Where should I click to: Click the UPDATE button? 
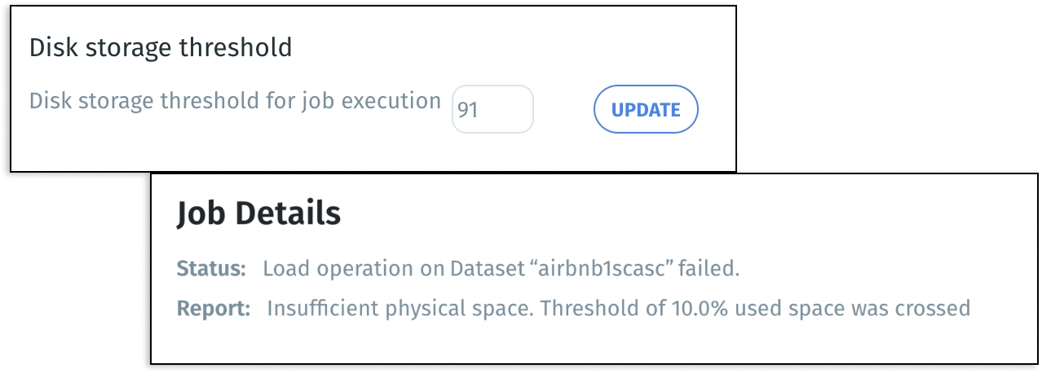coord(646,110)
